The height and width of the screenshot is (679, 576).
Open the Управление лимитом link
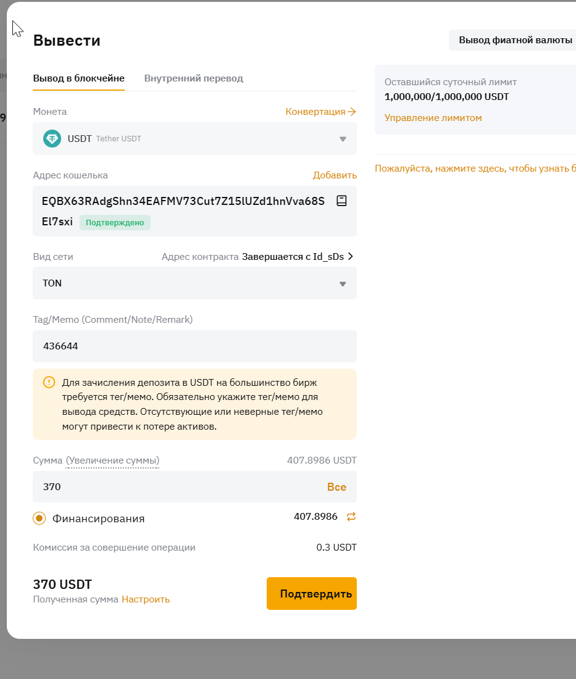click(433, 118)
